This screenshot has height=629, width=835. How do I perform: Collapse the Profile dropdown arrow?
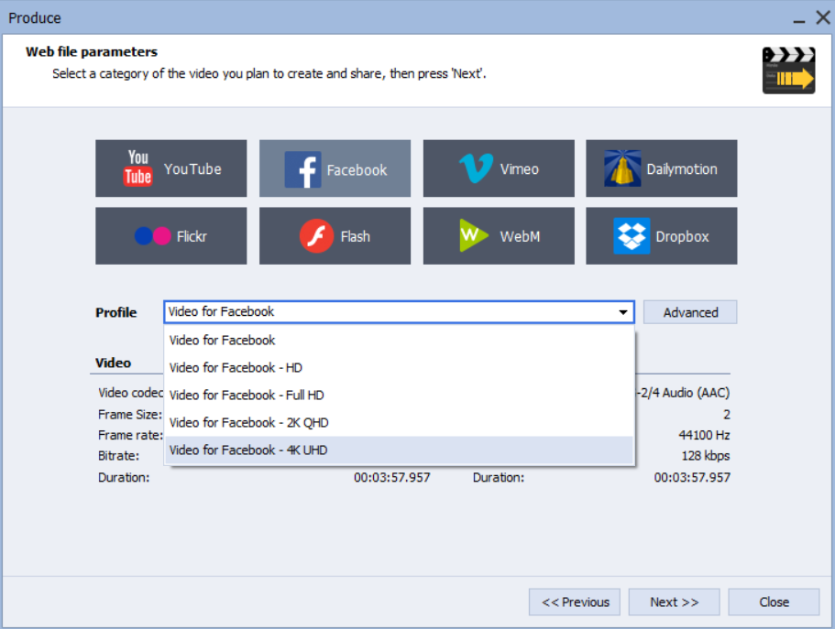point(623,312)
